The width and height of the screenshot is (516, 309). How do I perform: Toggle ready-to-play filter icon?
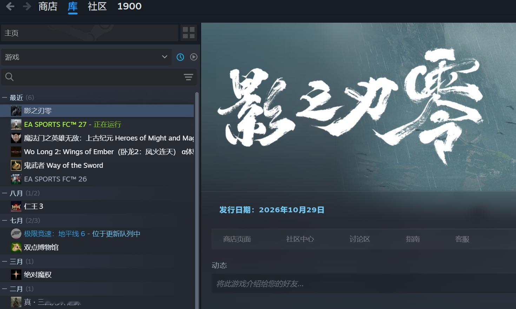[x=194, y=57]
